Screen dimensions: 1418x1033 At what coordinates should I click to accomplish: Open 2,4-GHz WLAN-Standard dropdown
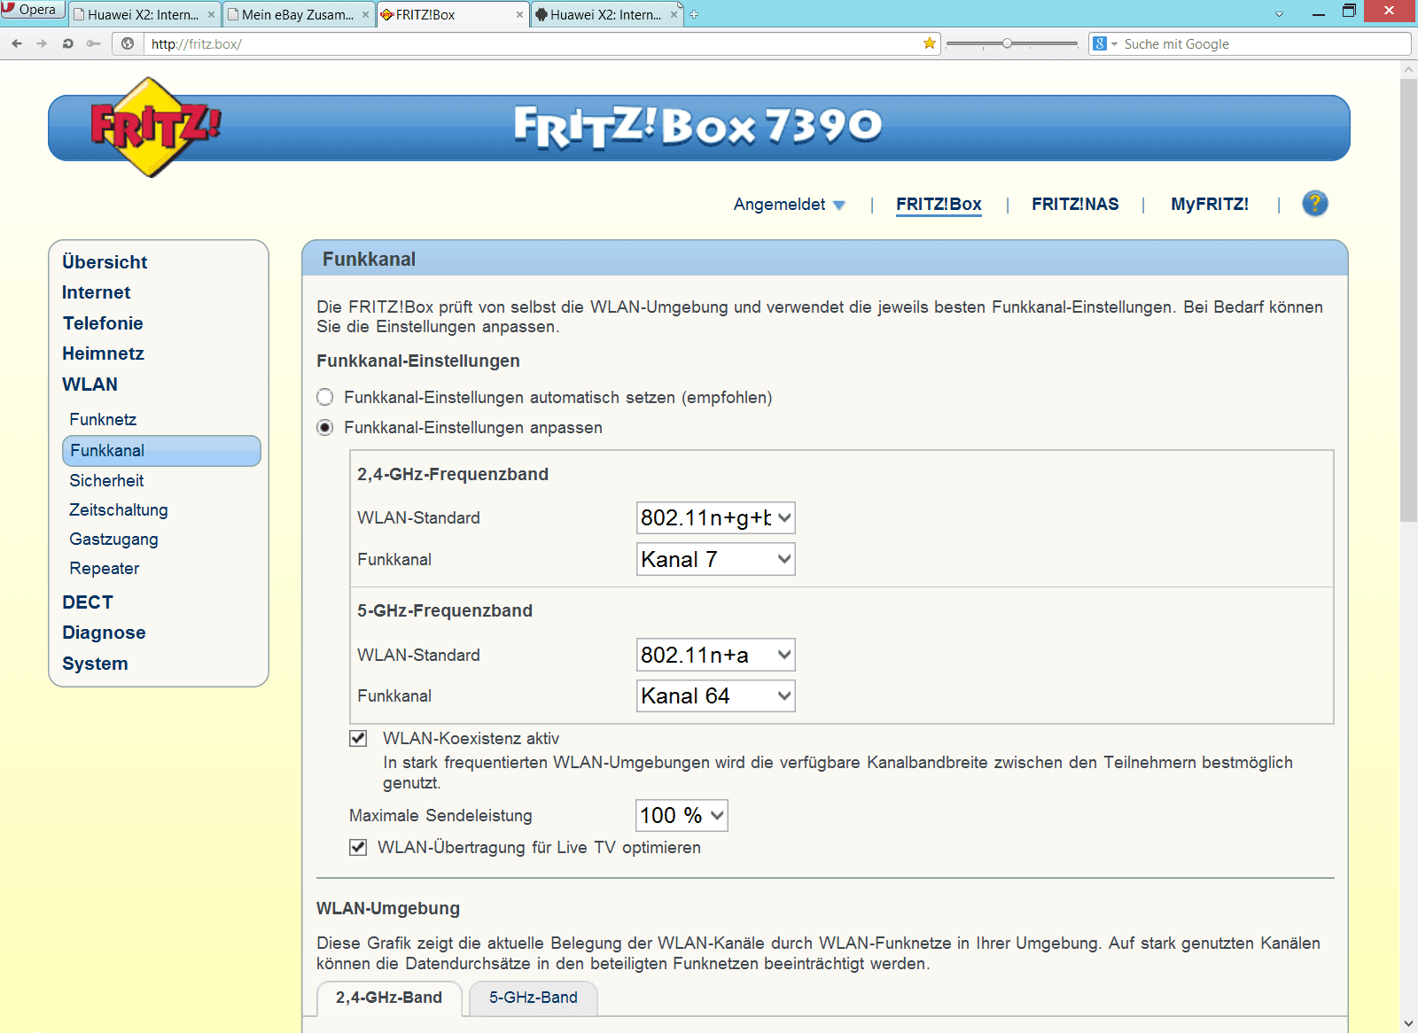click(x=716, y=517)
